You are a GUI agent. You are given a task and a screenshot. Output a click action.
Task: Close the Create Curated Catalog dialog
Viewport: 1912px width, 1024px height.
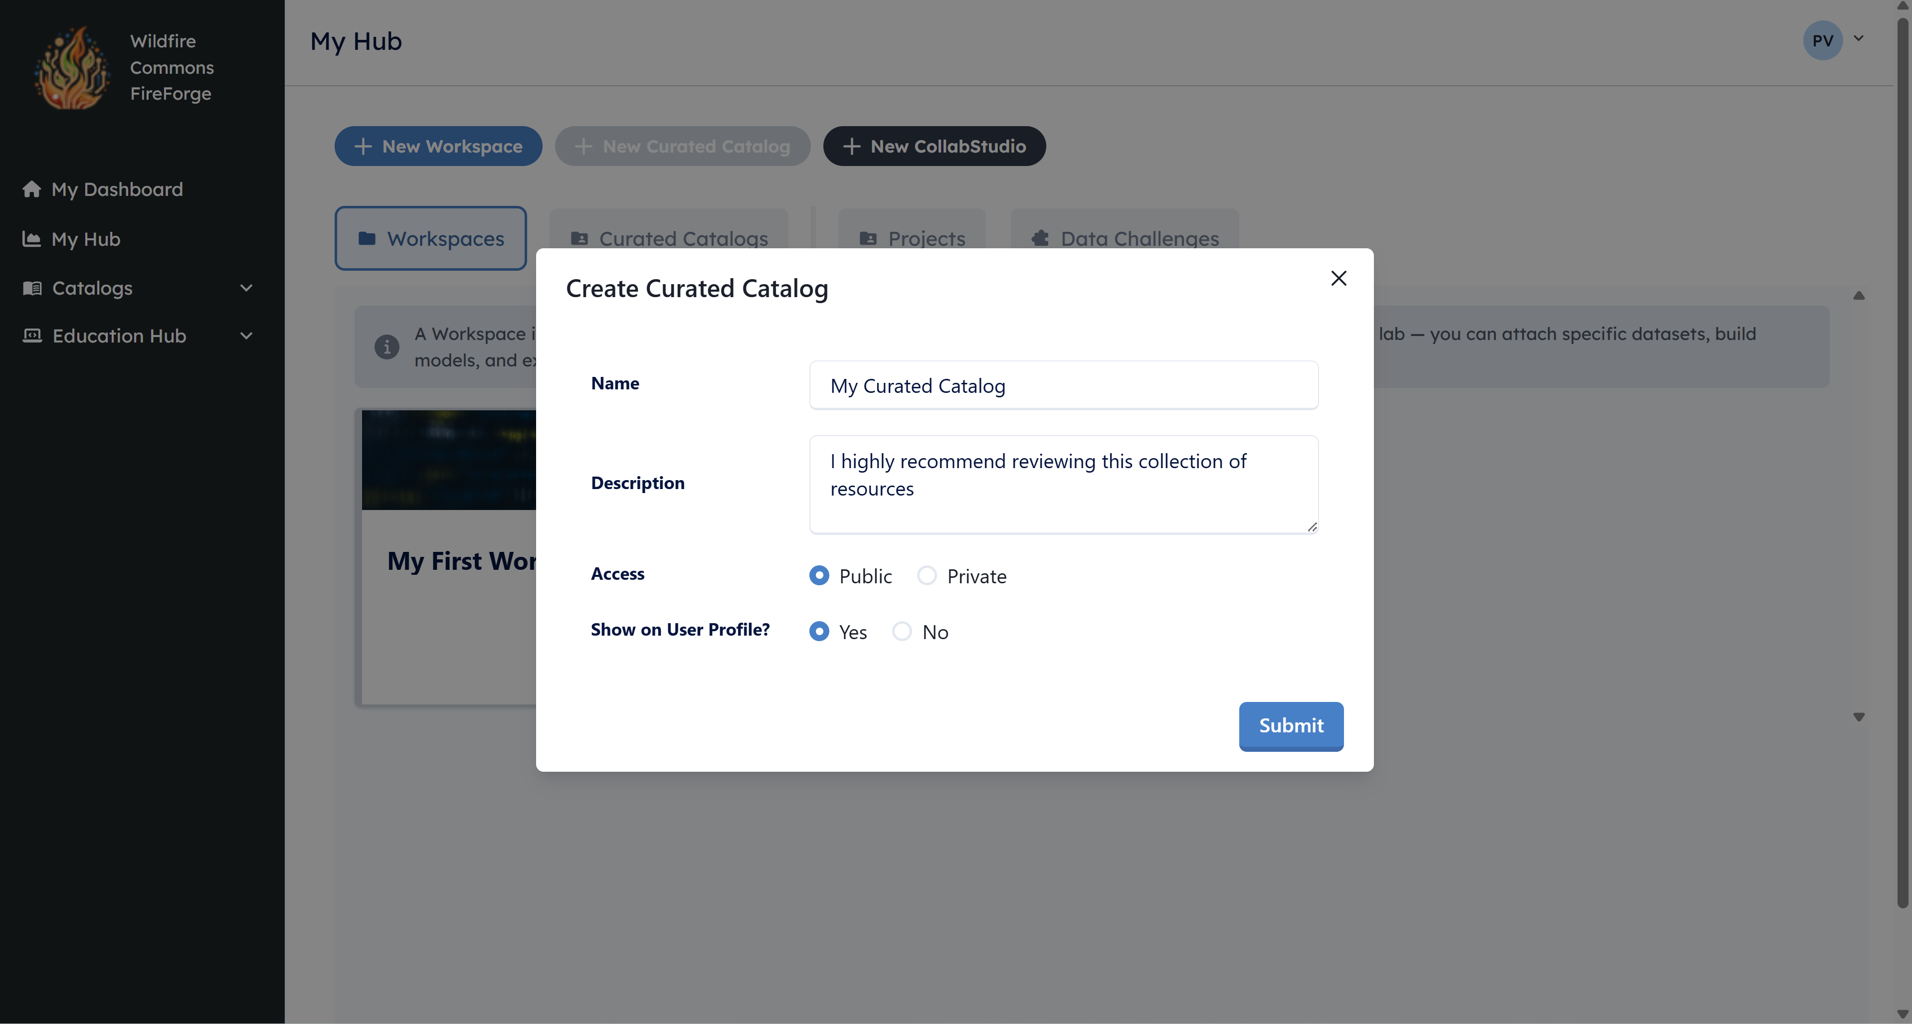click(x=1338, y=278)
